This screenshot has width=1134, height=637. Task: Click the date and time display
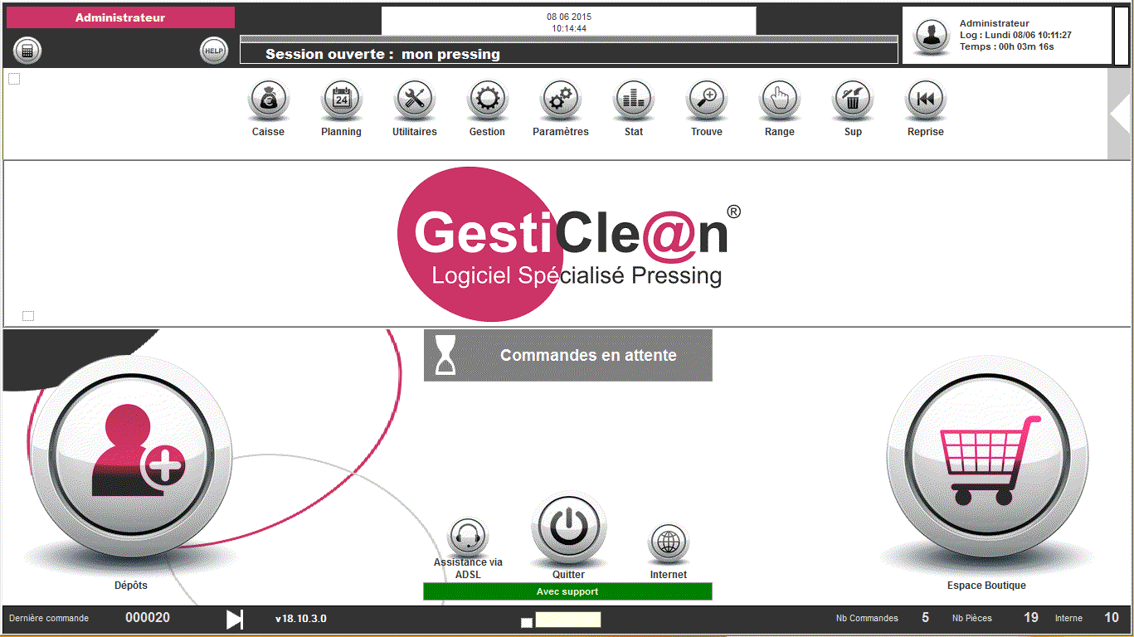569,22
